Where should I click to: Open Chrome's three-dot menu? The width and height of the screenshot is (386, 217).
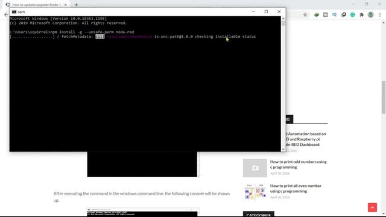click(380, 14)
